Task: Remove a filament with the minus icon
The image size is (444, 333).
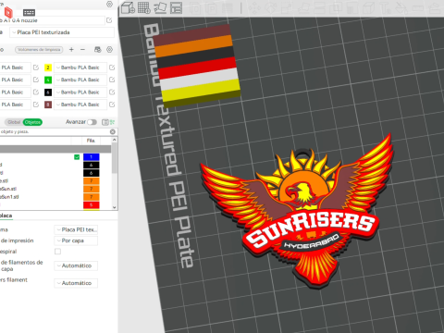Action: click(82, 50)
